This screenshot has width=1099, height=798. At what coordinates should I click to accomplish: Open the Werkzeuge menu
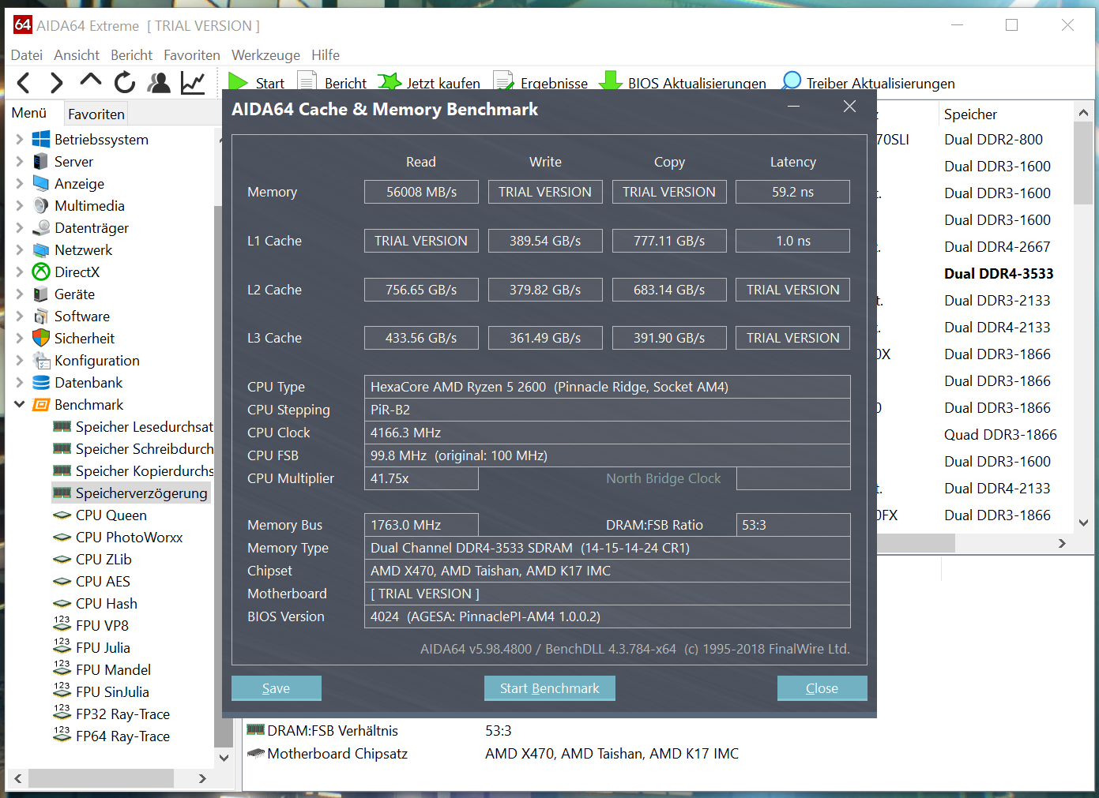click(x=265, y=55)
